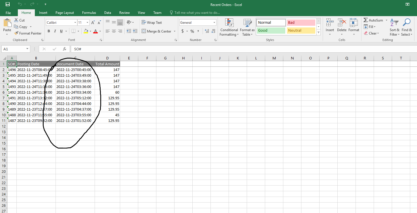Click the Conditional Formatting icon
417x213 pixels.
pos(229,23)
